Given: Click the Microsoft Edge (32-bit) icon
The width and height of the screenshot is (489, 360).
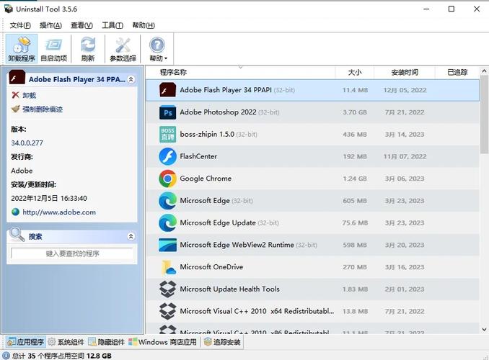Looking at the screenshot, I should coord(167,201).
